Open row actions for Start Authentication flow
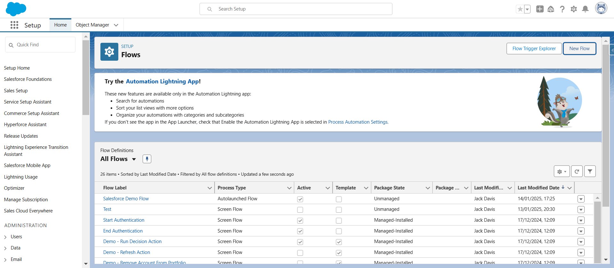 [x=581, y=220]
